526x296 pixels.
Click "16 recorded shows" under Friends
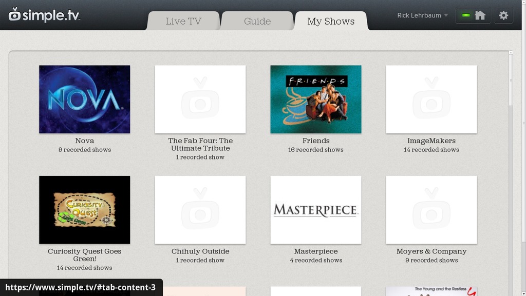[x=316, y=150]
